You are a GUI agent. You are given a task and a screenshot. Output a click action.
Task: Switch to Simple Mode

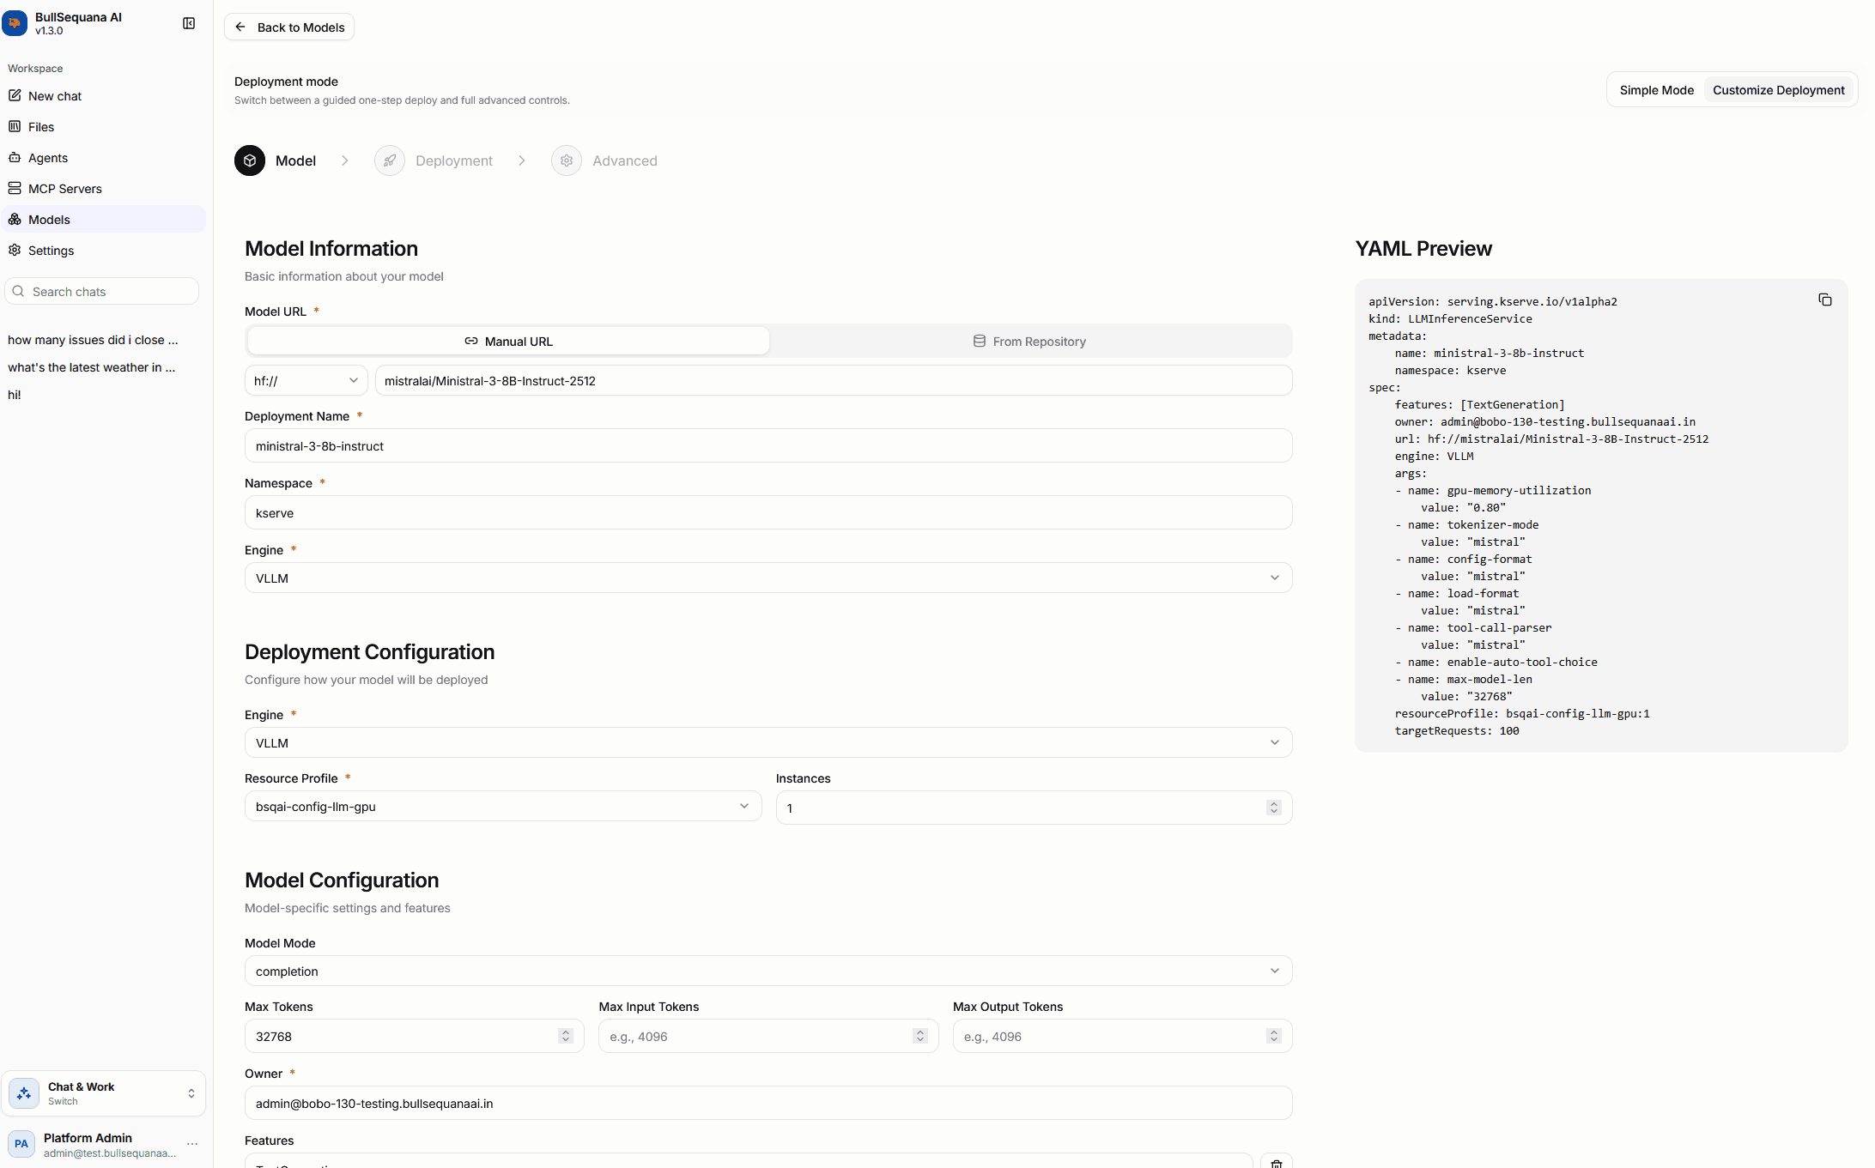(1656, 90)
